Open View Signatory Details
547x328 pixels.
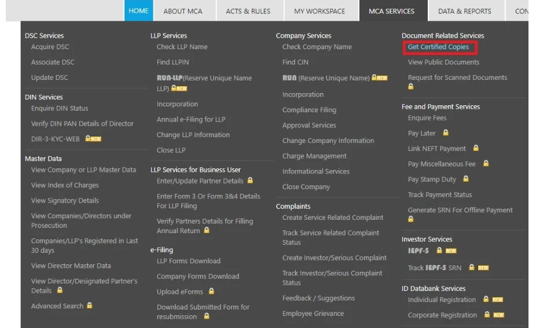coord(65,200)
